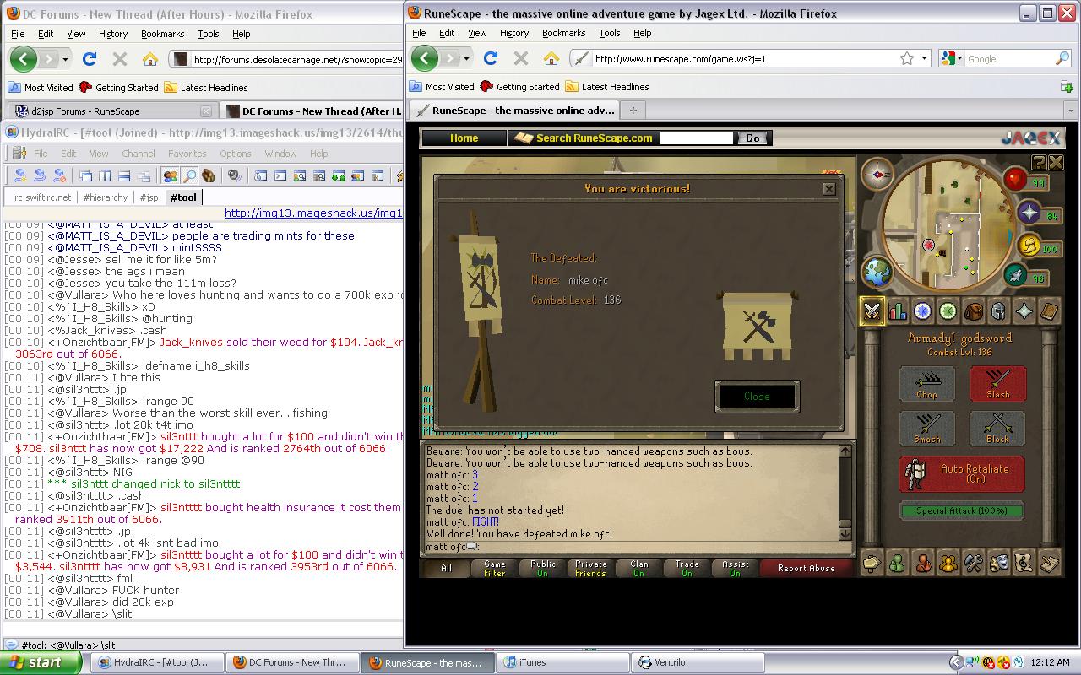Toggle the Trade chat On filter
This screenshot has height=675, width=1081.
pos(687,568)
